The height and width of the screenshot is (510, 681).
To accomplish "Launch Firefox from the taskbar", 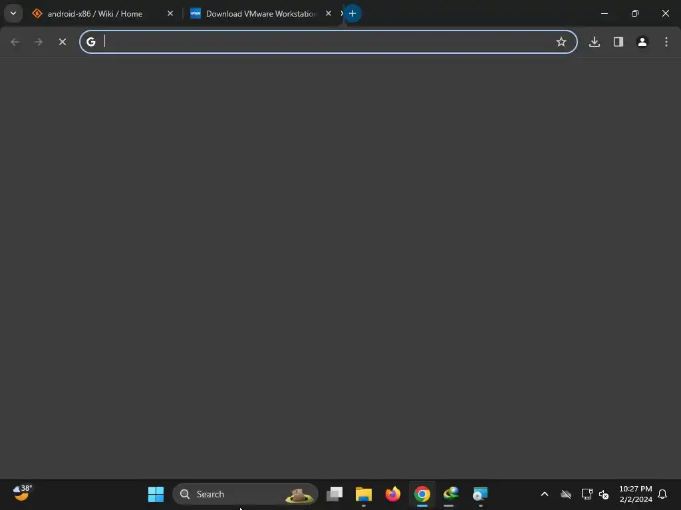I will (x=392, y=494).
